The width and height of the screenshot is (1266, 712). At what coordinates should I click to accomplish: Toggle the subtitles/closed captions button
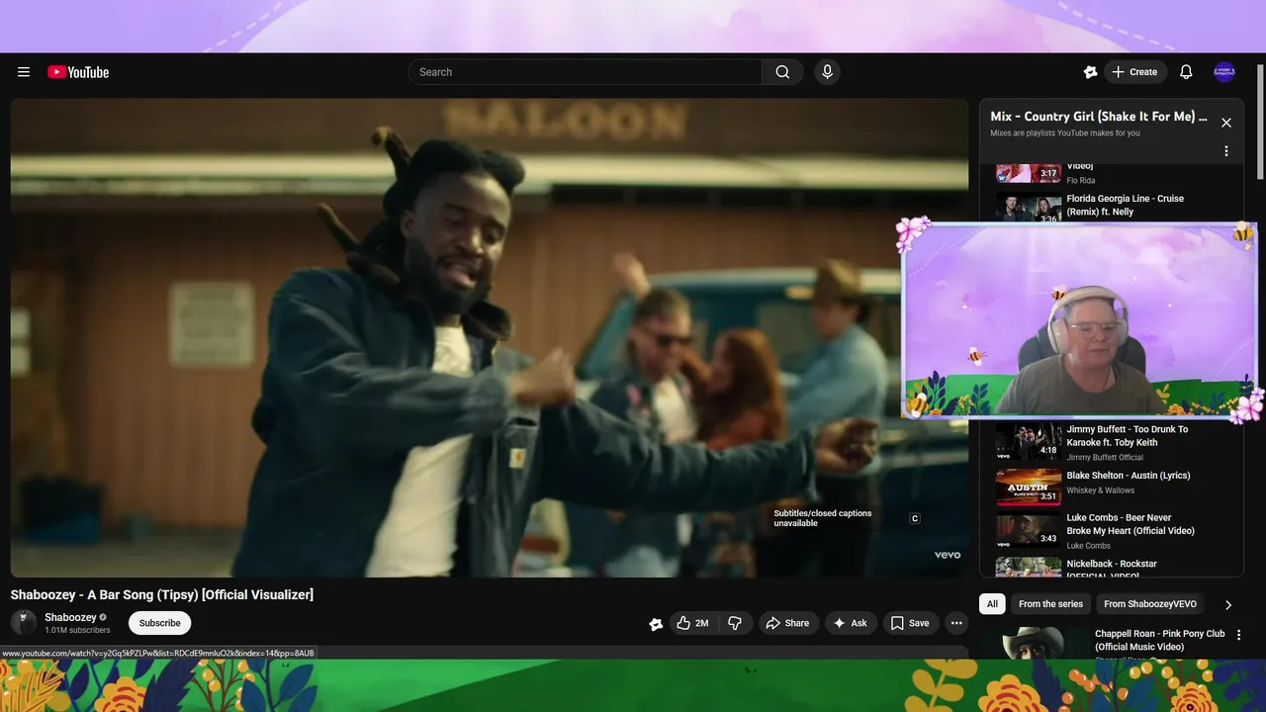915,518
